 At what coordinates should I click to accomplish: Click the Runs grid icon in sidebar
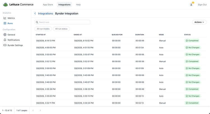pyautogui.click(x=5, y=23)
